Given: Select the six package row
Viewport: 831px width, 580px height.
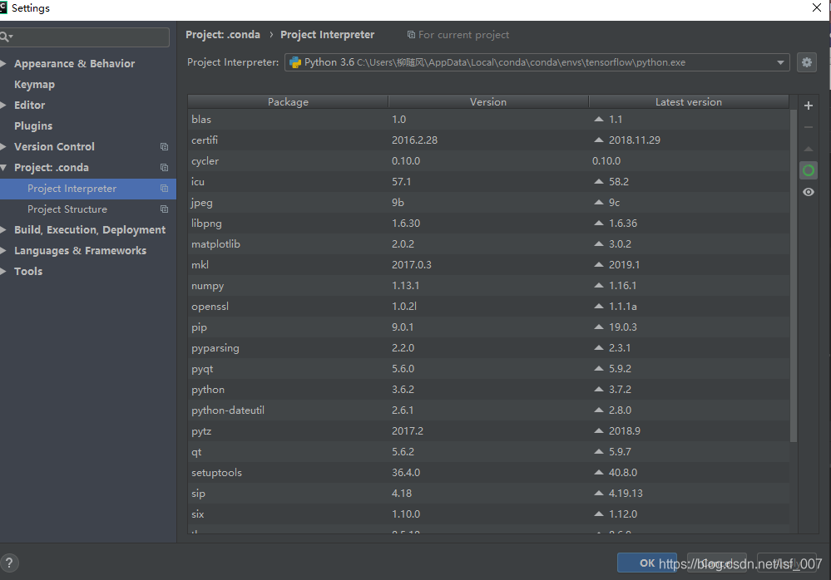Looking at the screenshot, I should (x=488, y=514).
